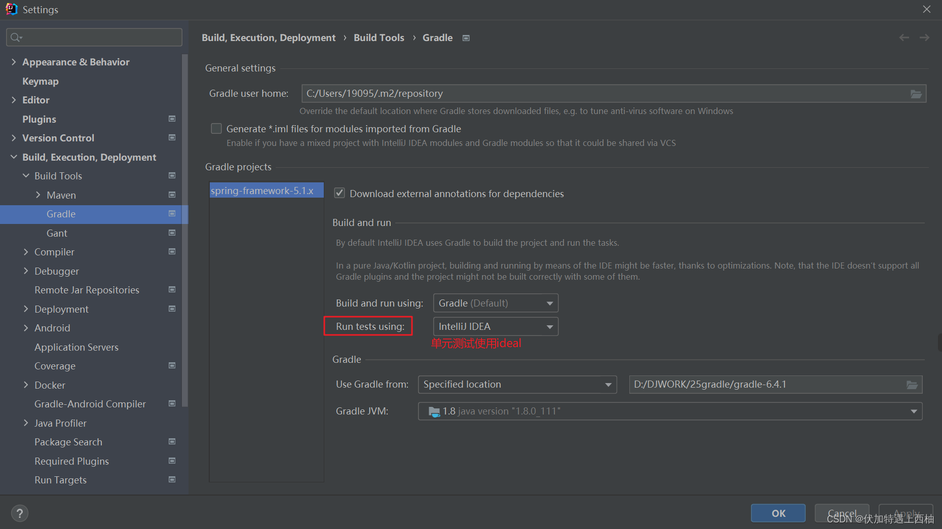
Task: Select Keymap in settings tree
Action: [x=41, y=81]
